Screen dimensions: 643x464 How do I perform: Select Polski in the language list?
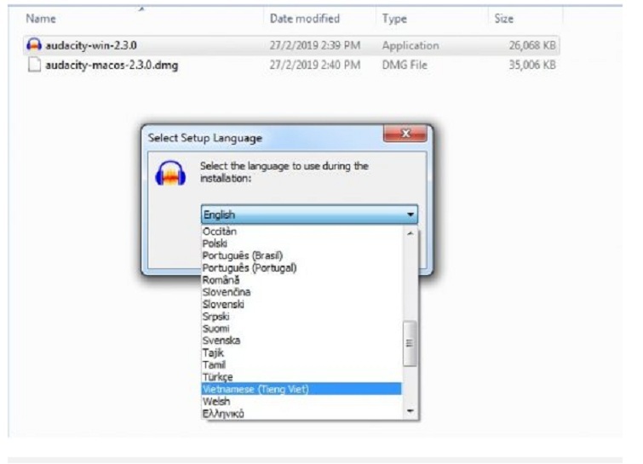(215, 243)
